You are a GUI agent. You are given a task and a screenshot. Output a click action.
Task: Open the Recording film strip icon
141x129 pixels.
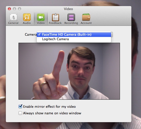[71, 17]
